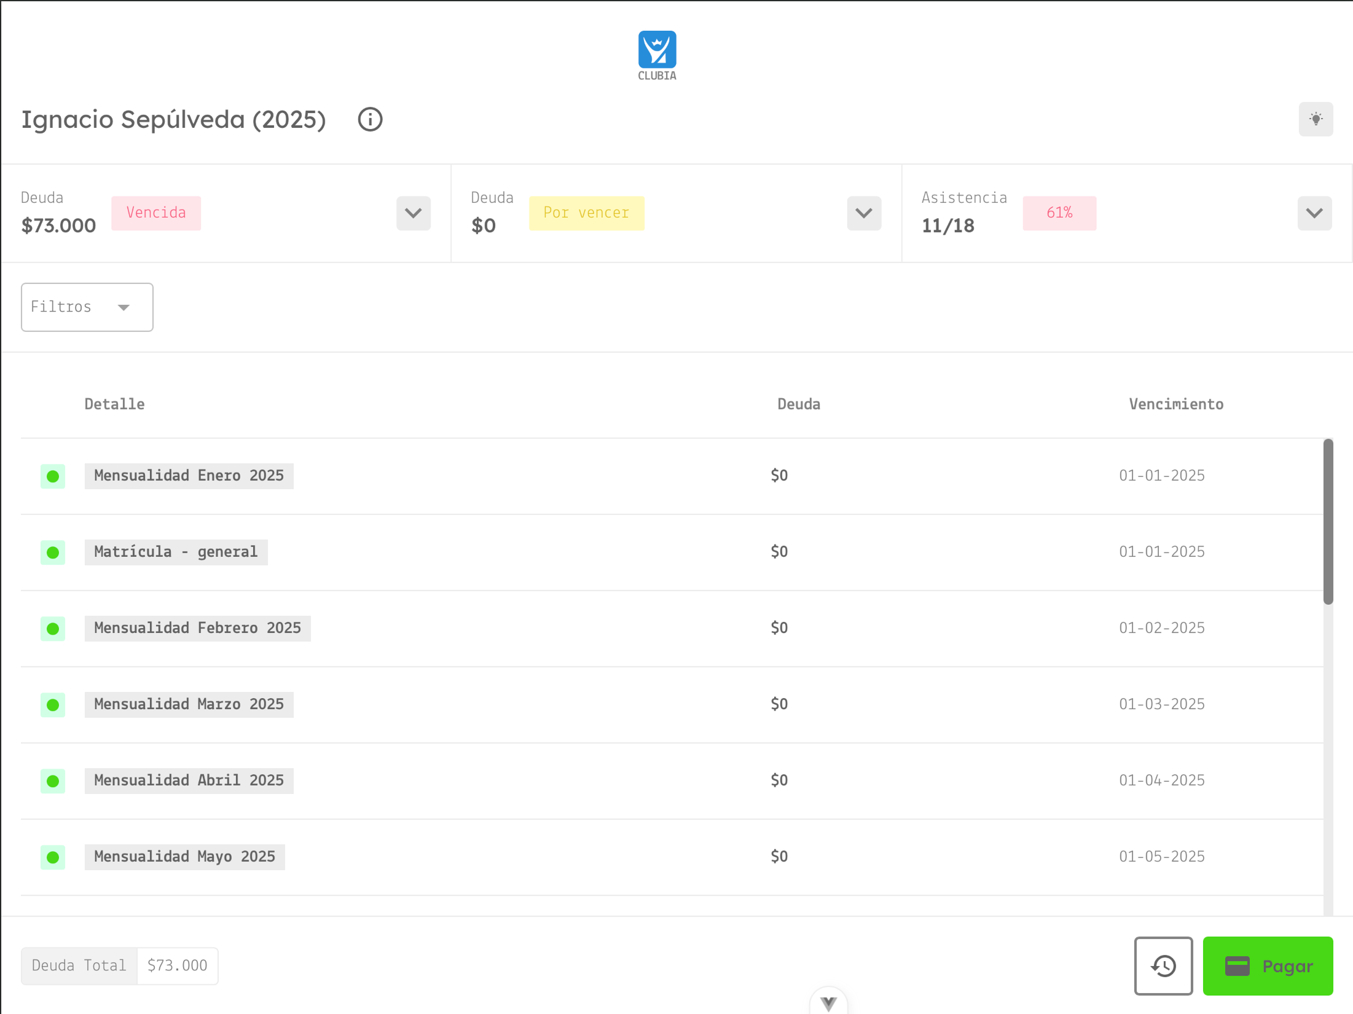Open the Filtros dropdown
The image size is (1353, 1014).
pos(87,307)
